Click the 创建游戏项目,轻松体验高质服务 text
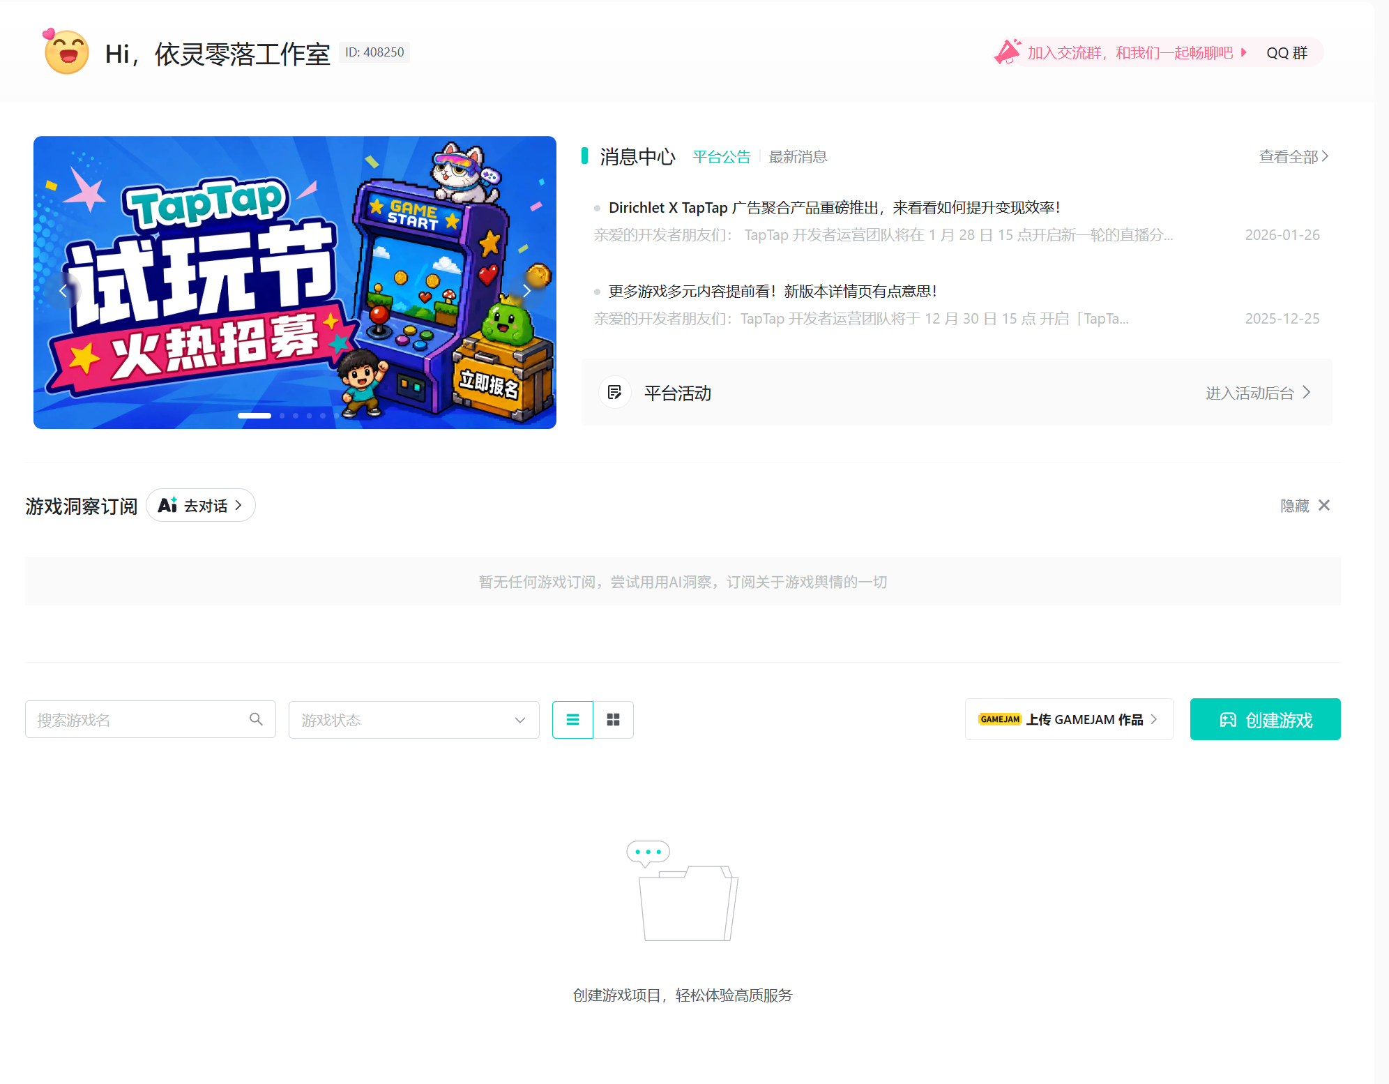The width and height of the screenshot is (1389, 1084). pos(683,995)
